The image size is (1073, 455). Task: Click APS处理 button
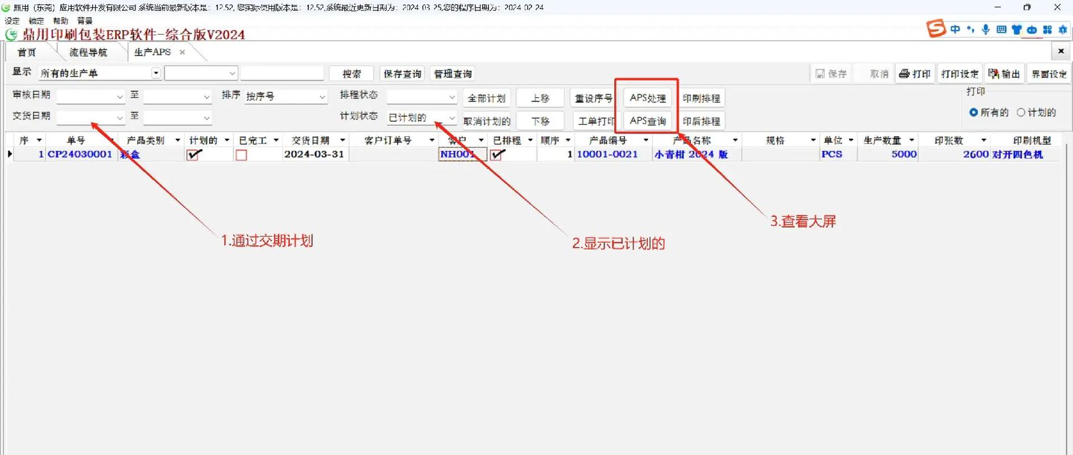[x=648, y=98]
